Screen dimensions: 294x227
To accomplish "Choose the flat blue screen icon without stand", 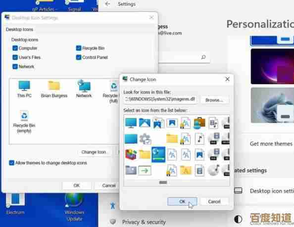I will pos(131,139).
